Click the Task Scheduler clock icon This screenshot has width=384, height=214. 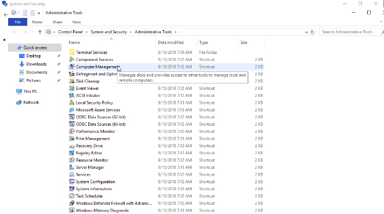click(x=71, y=196)
